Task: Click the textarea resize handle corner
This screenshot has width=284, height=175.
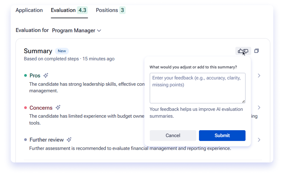Action: pyautogui.click(x=244, y=102)
